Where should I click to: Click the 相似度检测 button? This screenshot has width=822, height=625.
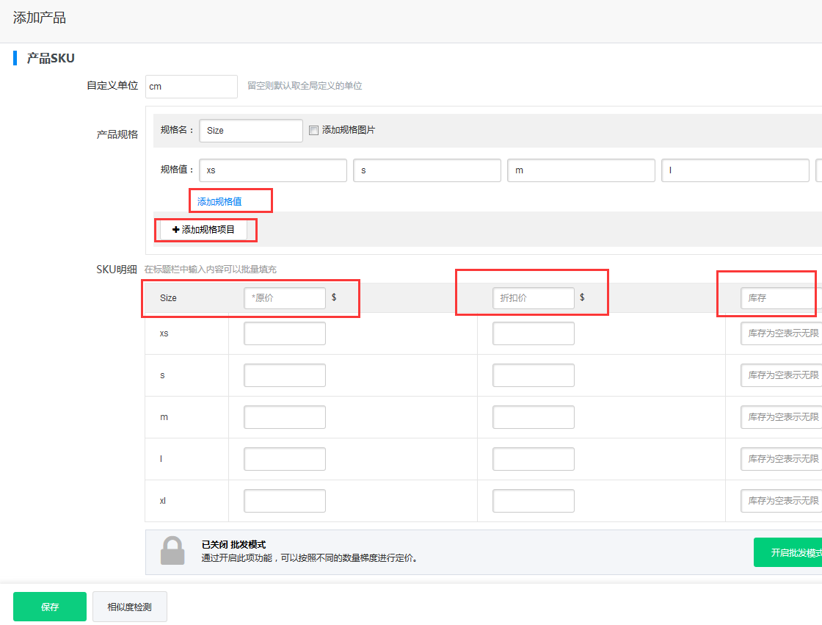tap(130, 607)
